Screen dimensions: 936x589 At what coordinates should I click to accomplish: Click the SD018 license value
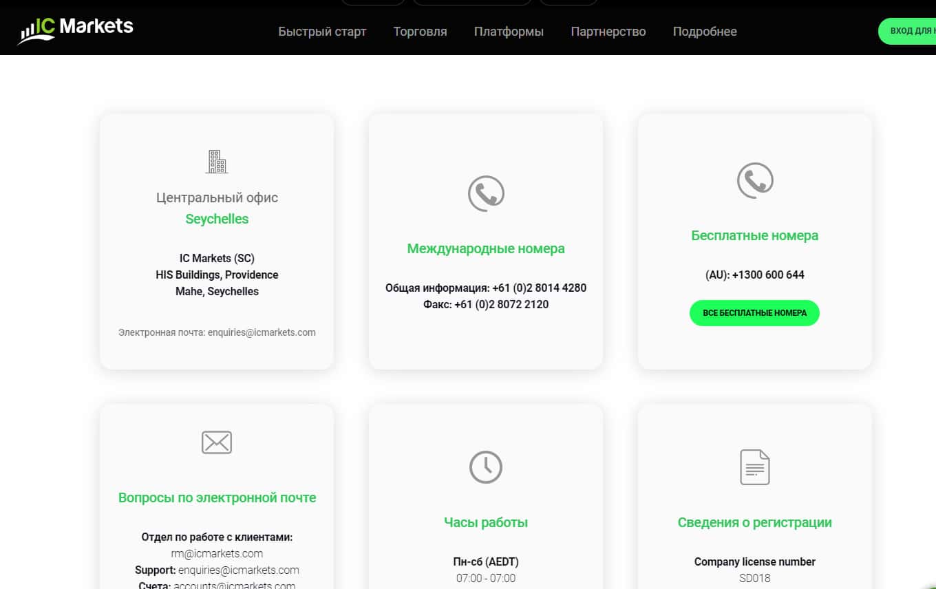(x=755, y=578)
